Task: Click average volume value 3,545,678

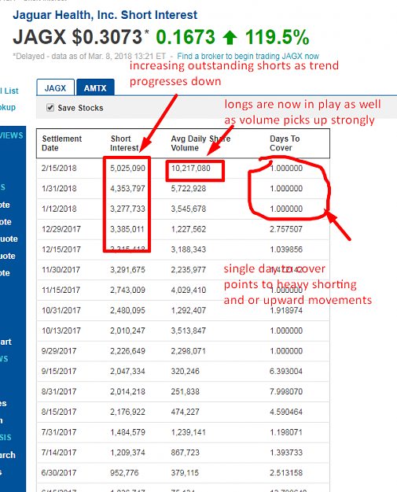Action: click(x=189, y=209)
